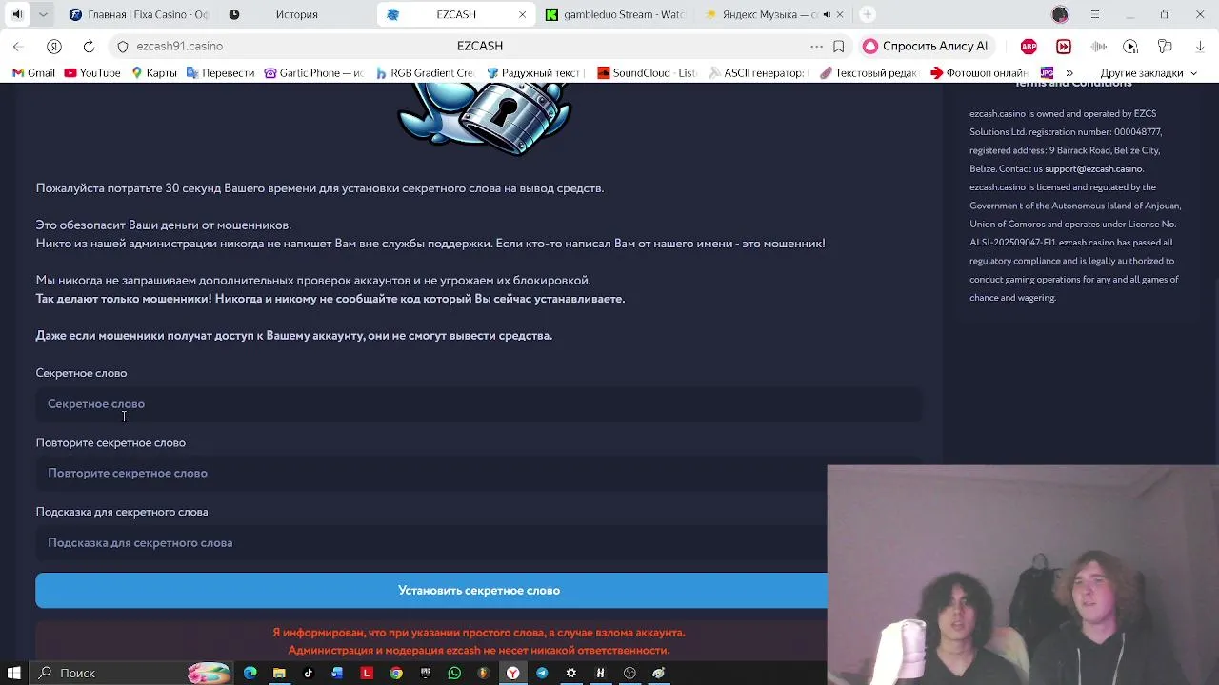The width and height of the screenshot is (1219, 685).
Task: Open the red video downloader extension
Action: pos(1064,46)
